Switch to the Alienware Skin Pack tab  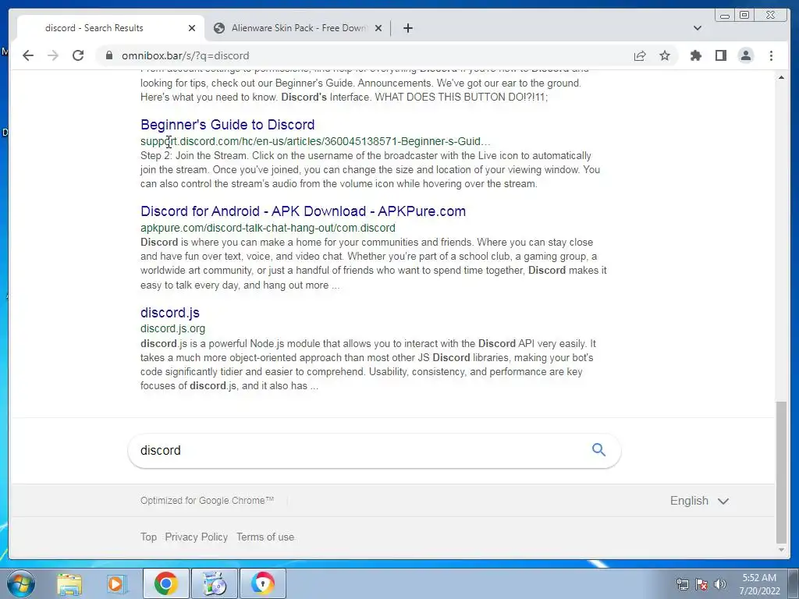(x=298, y=28)
